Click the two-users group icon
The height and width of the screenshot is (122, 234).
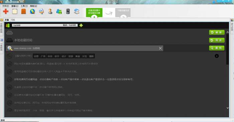coord(59,11)
